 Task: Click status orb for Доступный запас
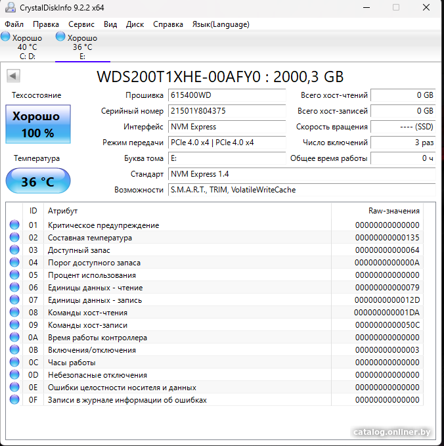click(14, 250)
